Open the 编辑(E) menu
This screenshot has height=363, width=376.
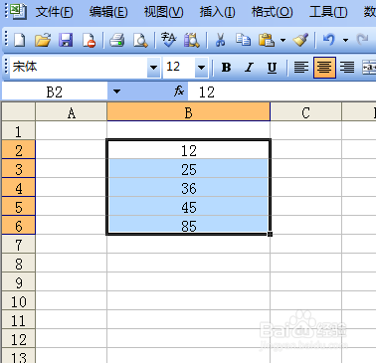(x=108, y=12)
